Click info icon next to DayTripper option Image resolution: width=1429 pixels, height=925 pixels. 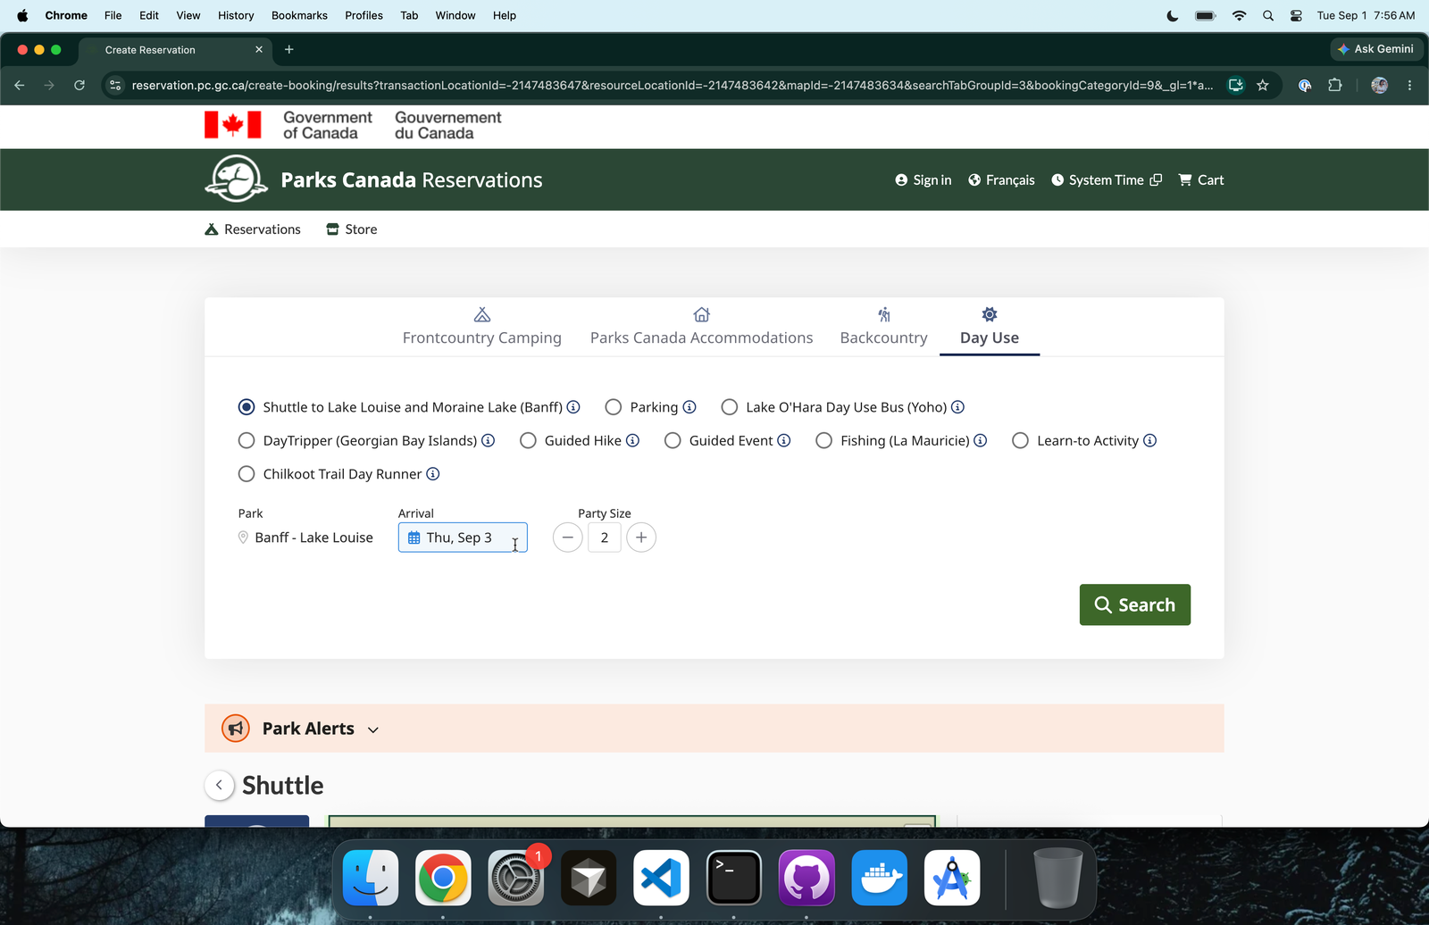tap(489, 440)
